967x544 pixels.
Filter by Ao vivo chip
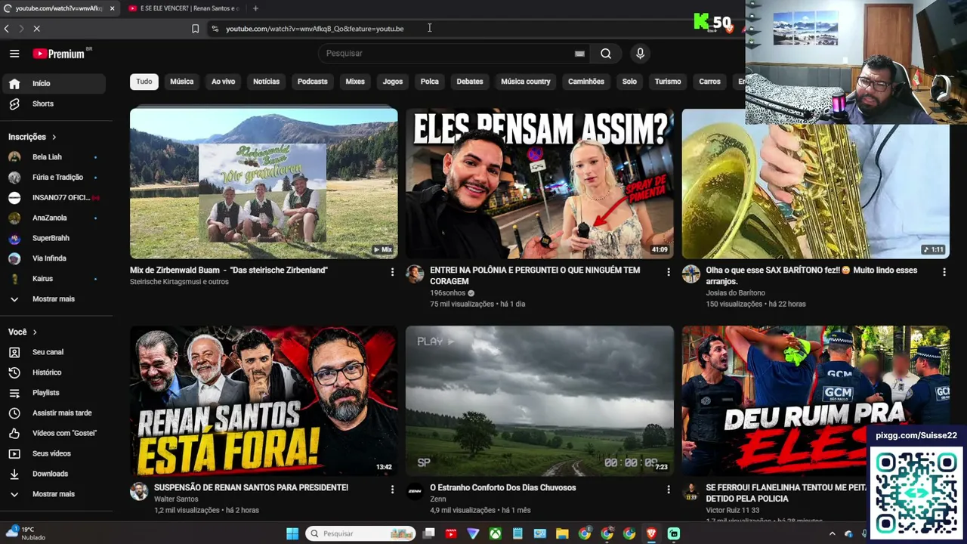tap(224, 82)
